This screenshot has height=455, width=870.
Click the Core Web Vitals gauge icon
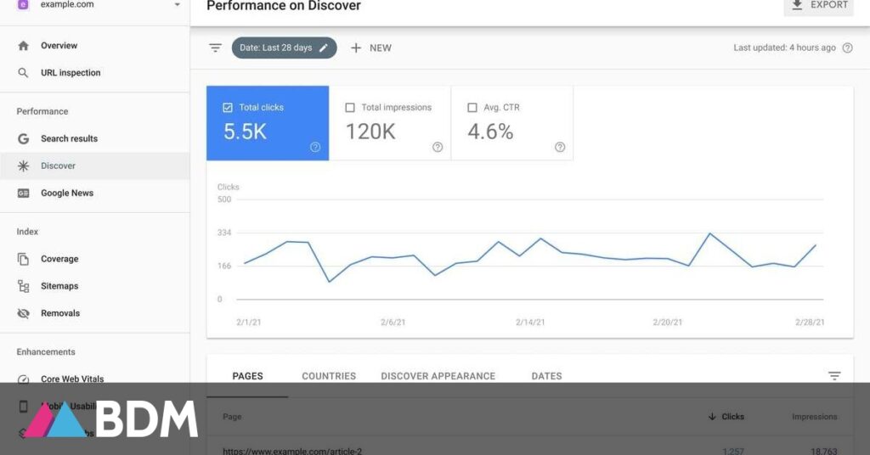23,379
